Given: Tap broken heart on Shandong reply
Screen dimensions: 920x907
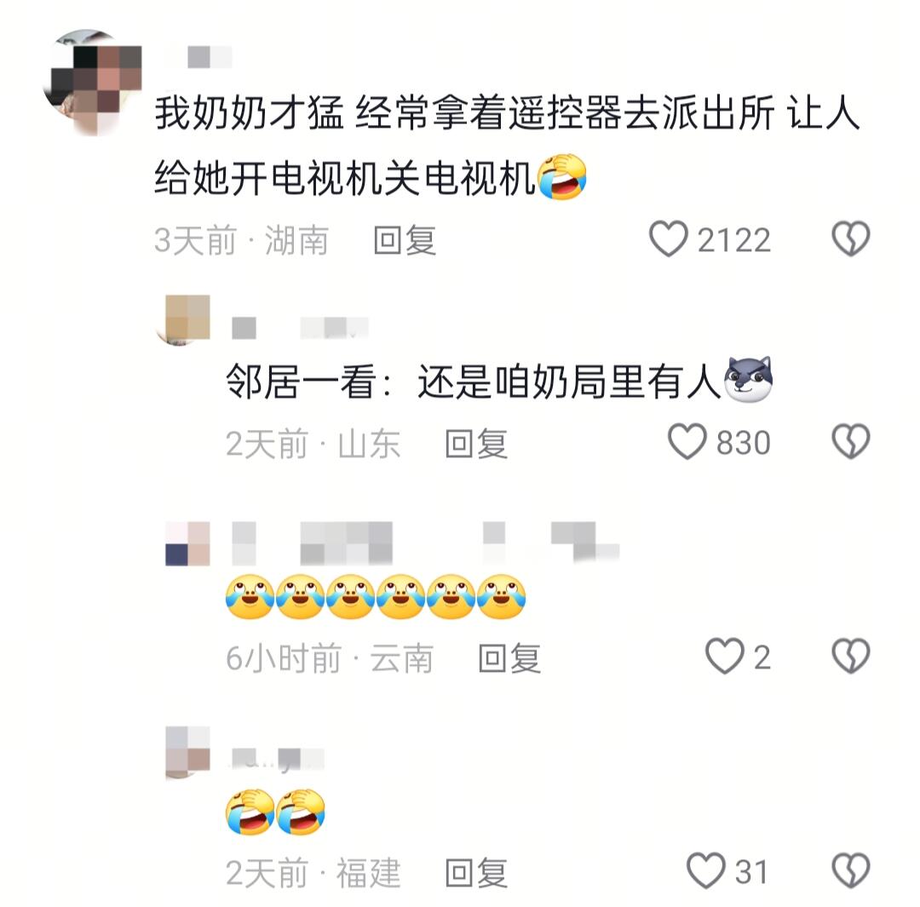Looking at the screenshot, I should (850, 441).
